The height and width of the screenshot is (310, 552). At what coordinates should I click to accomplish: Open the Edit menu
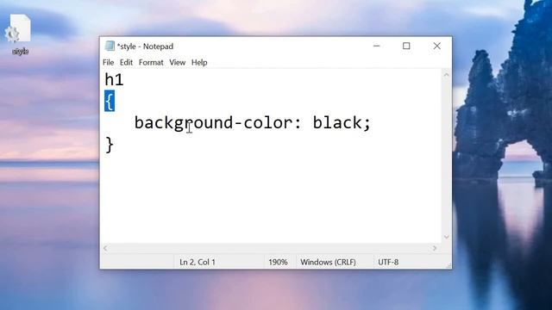pyautogui.click(x=126, y=63)
